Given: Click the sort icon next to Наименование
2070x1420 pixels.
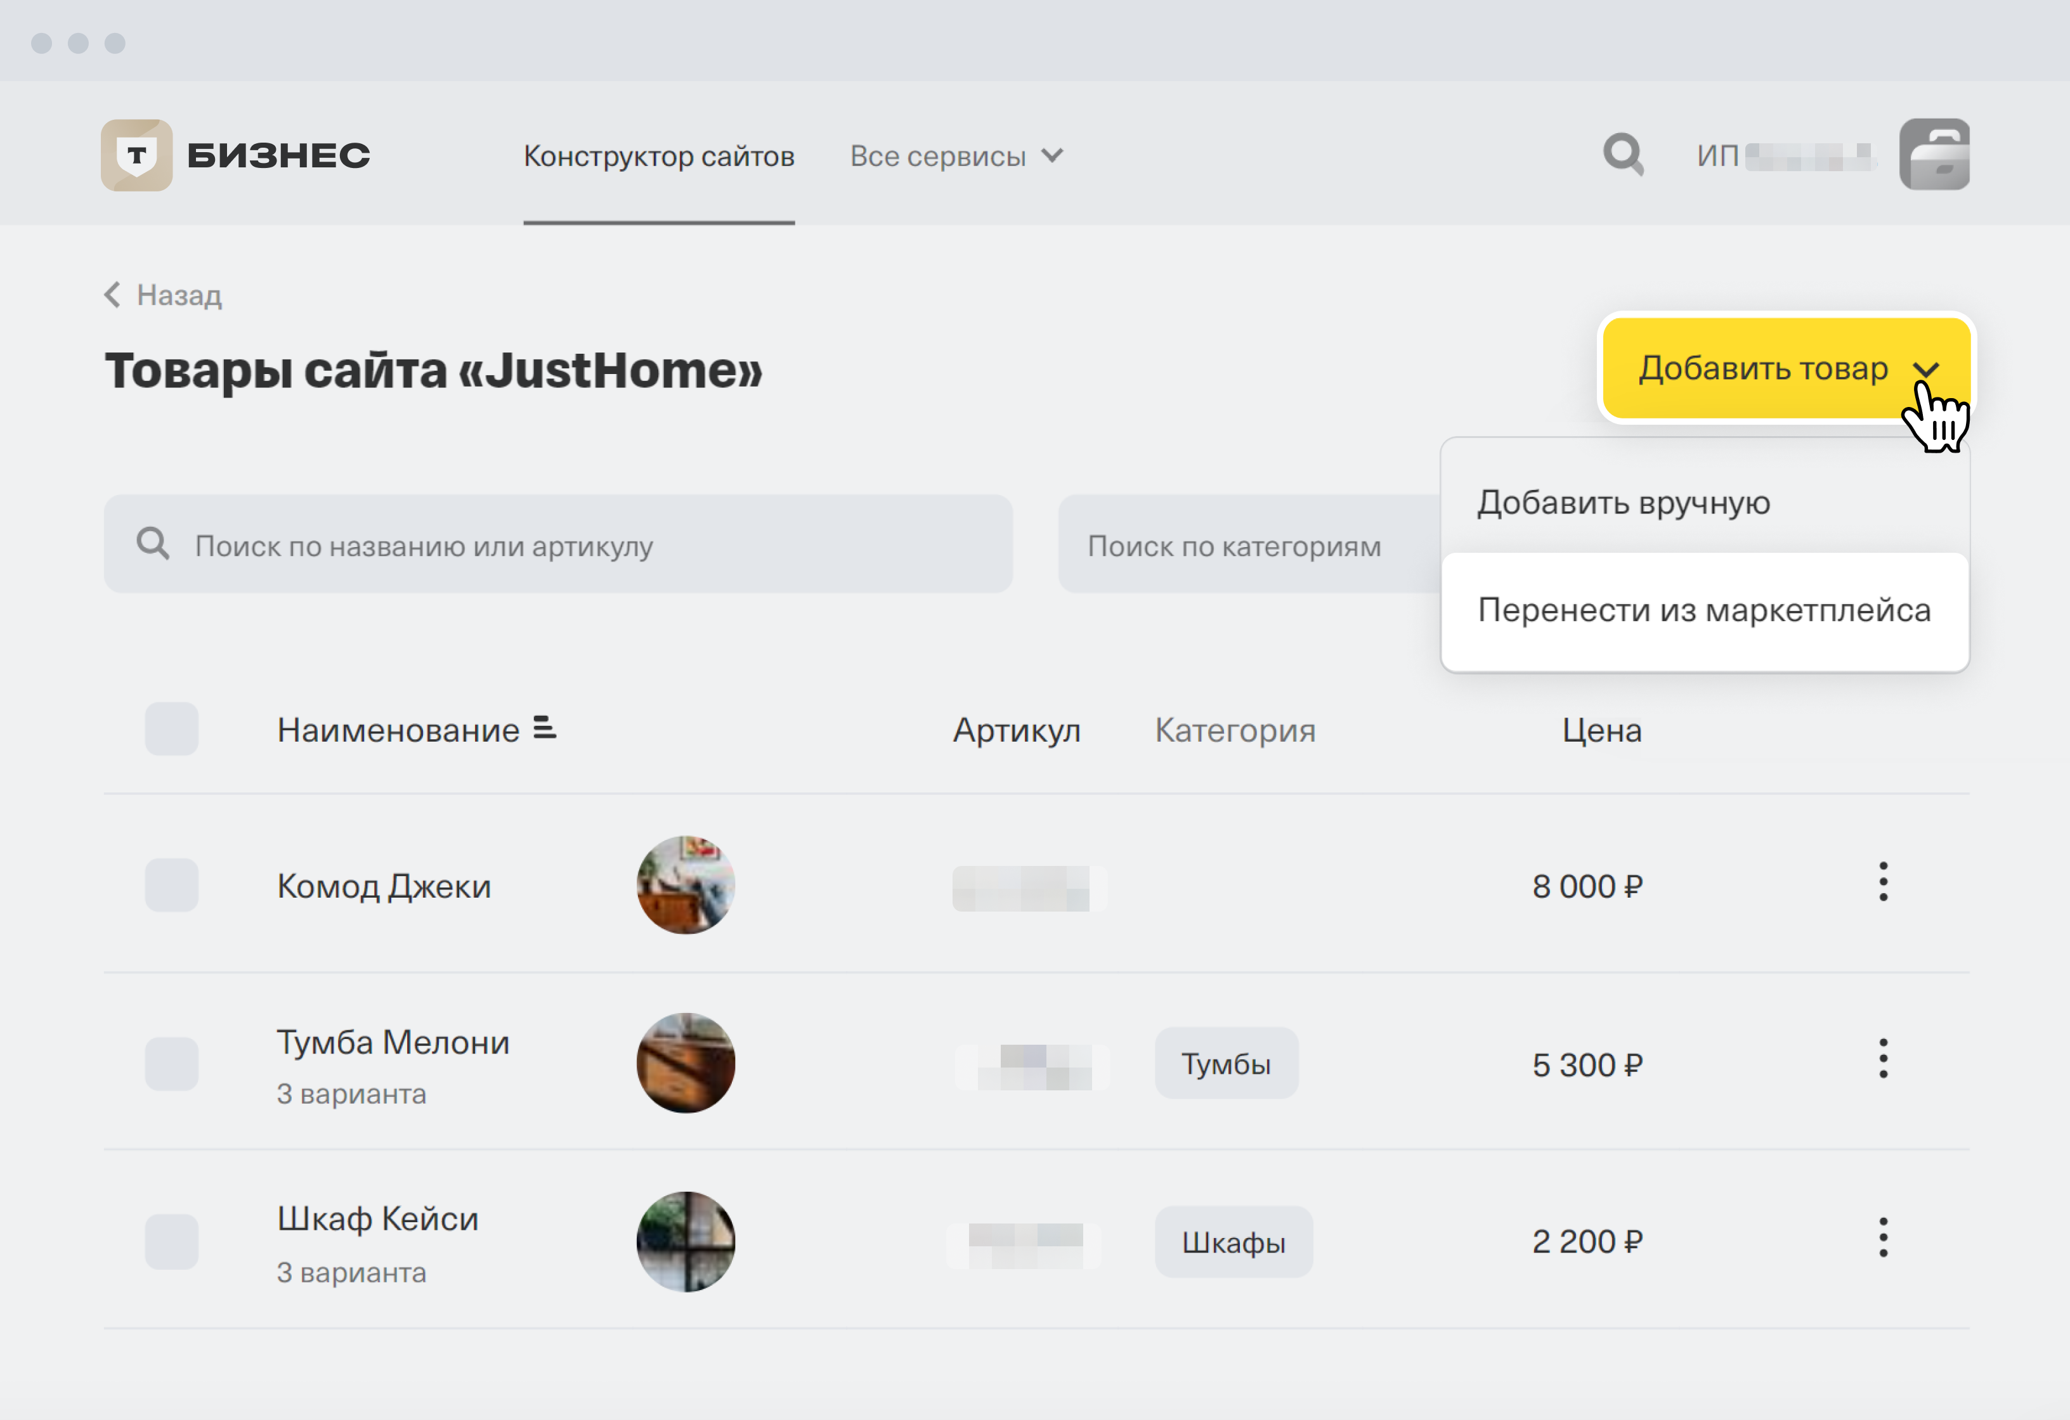Looking at the screenshot, I should (x=544, y=728).
